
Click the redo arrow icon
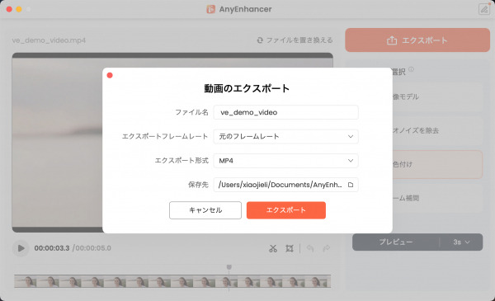(x=327, y=248)
